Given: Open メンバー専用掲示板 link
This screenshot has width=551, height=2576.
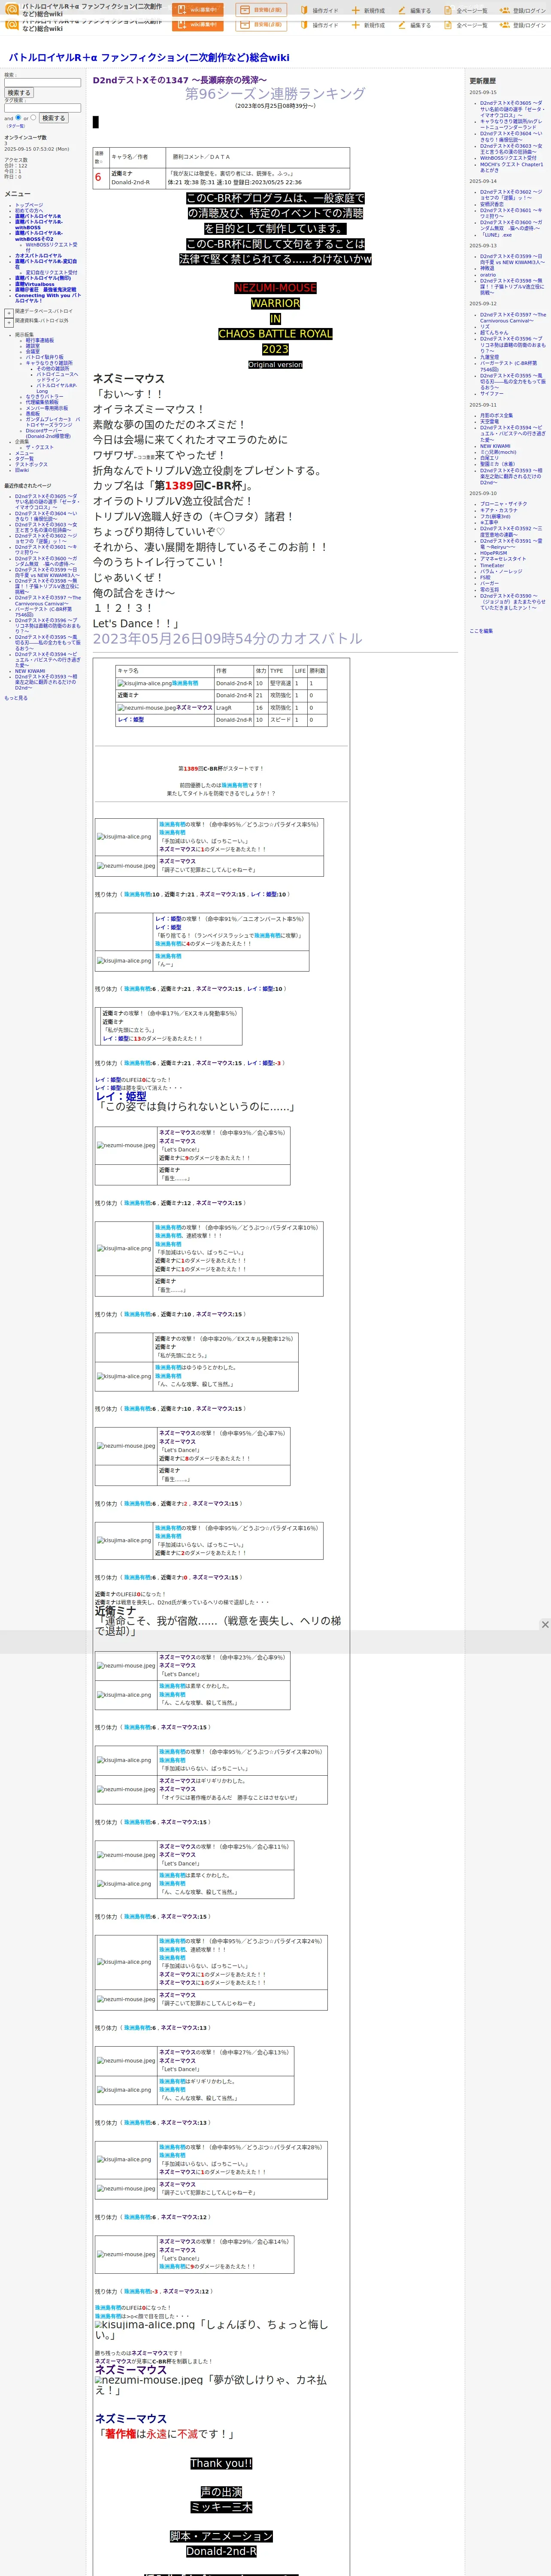Looking at the screenshot, I should (47, 408).
